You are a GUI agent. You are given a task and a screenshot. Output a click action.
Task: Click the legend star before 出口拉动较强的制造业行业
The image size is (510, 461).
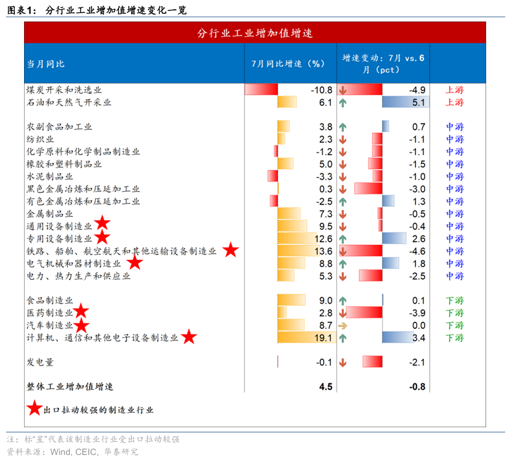tap(34, 407)
